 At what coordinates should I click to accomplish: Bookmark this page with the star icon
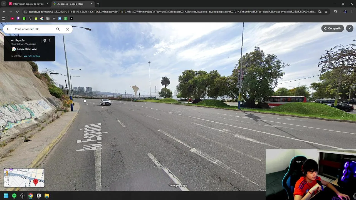coord(326,12)
